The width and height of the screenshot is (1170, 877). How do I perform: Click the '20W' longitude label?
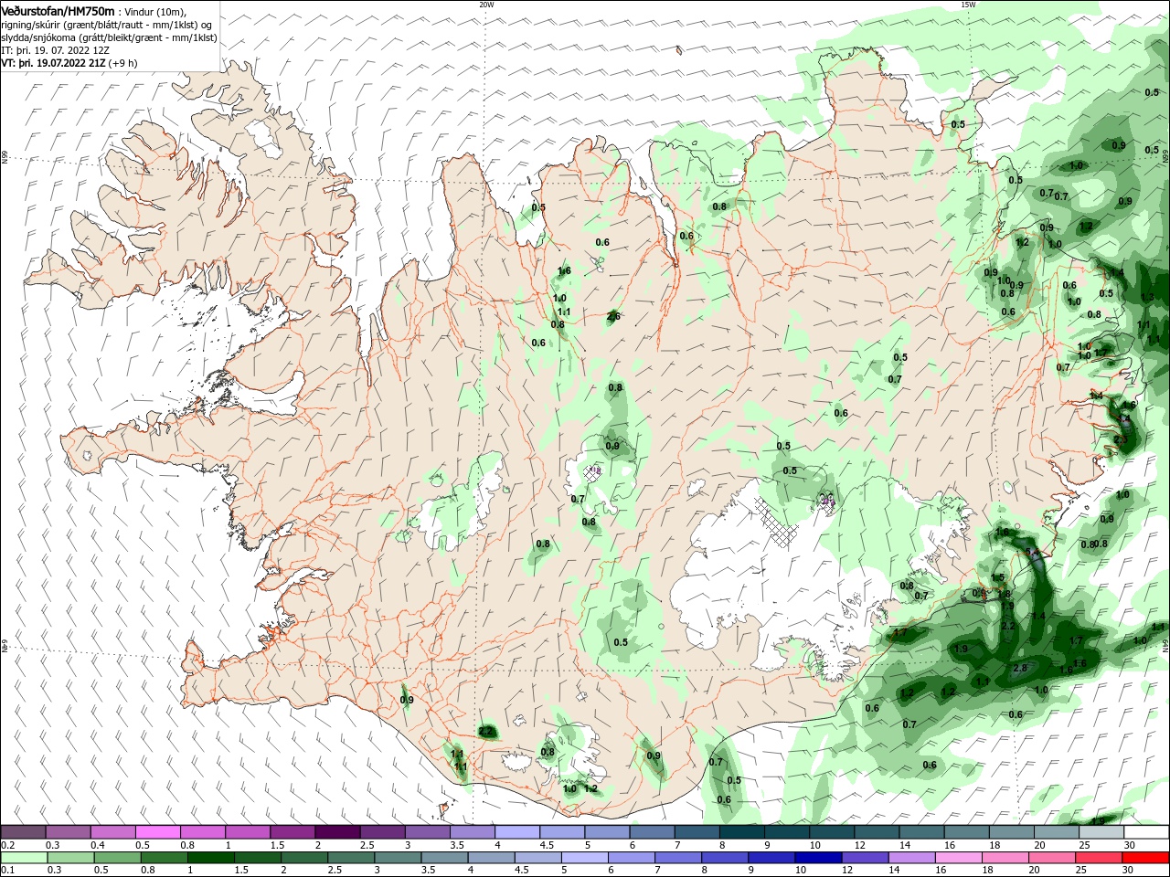[x=486, y=5]
